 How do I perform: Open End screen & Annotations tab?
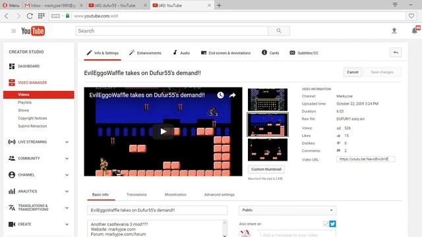pyautogui.click(x=226, y=53)
